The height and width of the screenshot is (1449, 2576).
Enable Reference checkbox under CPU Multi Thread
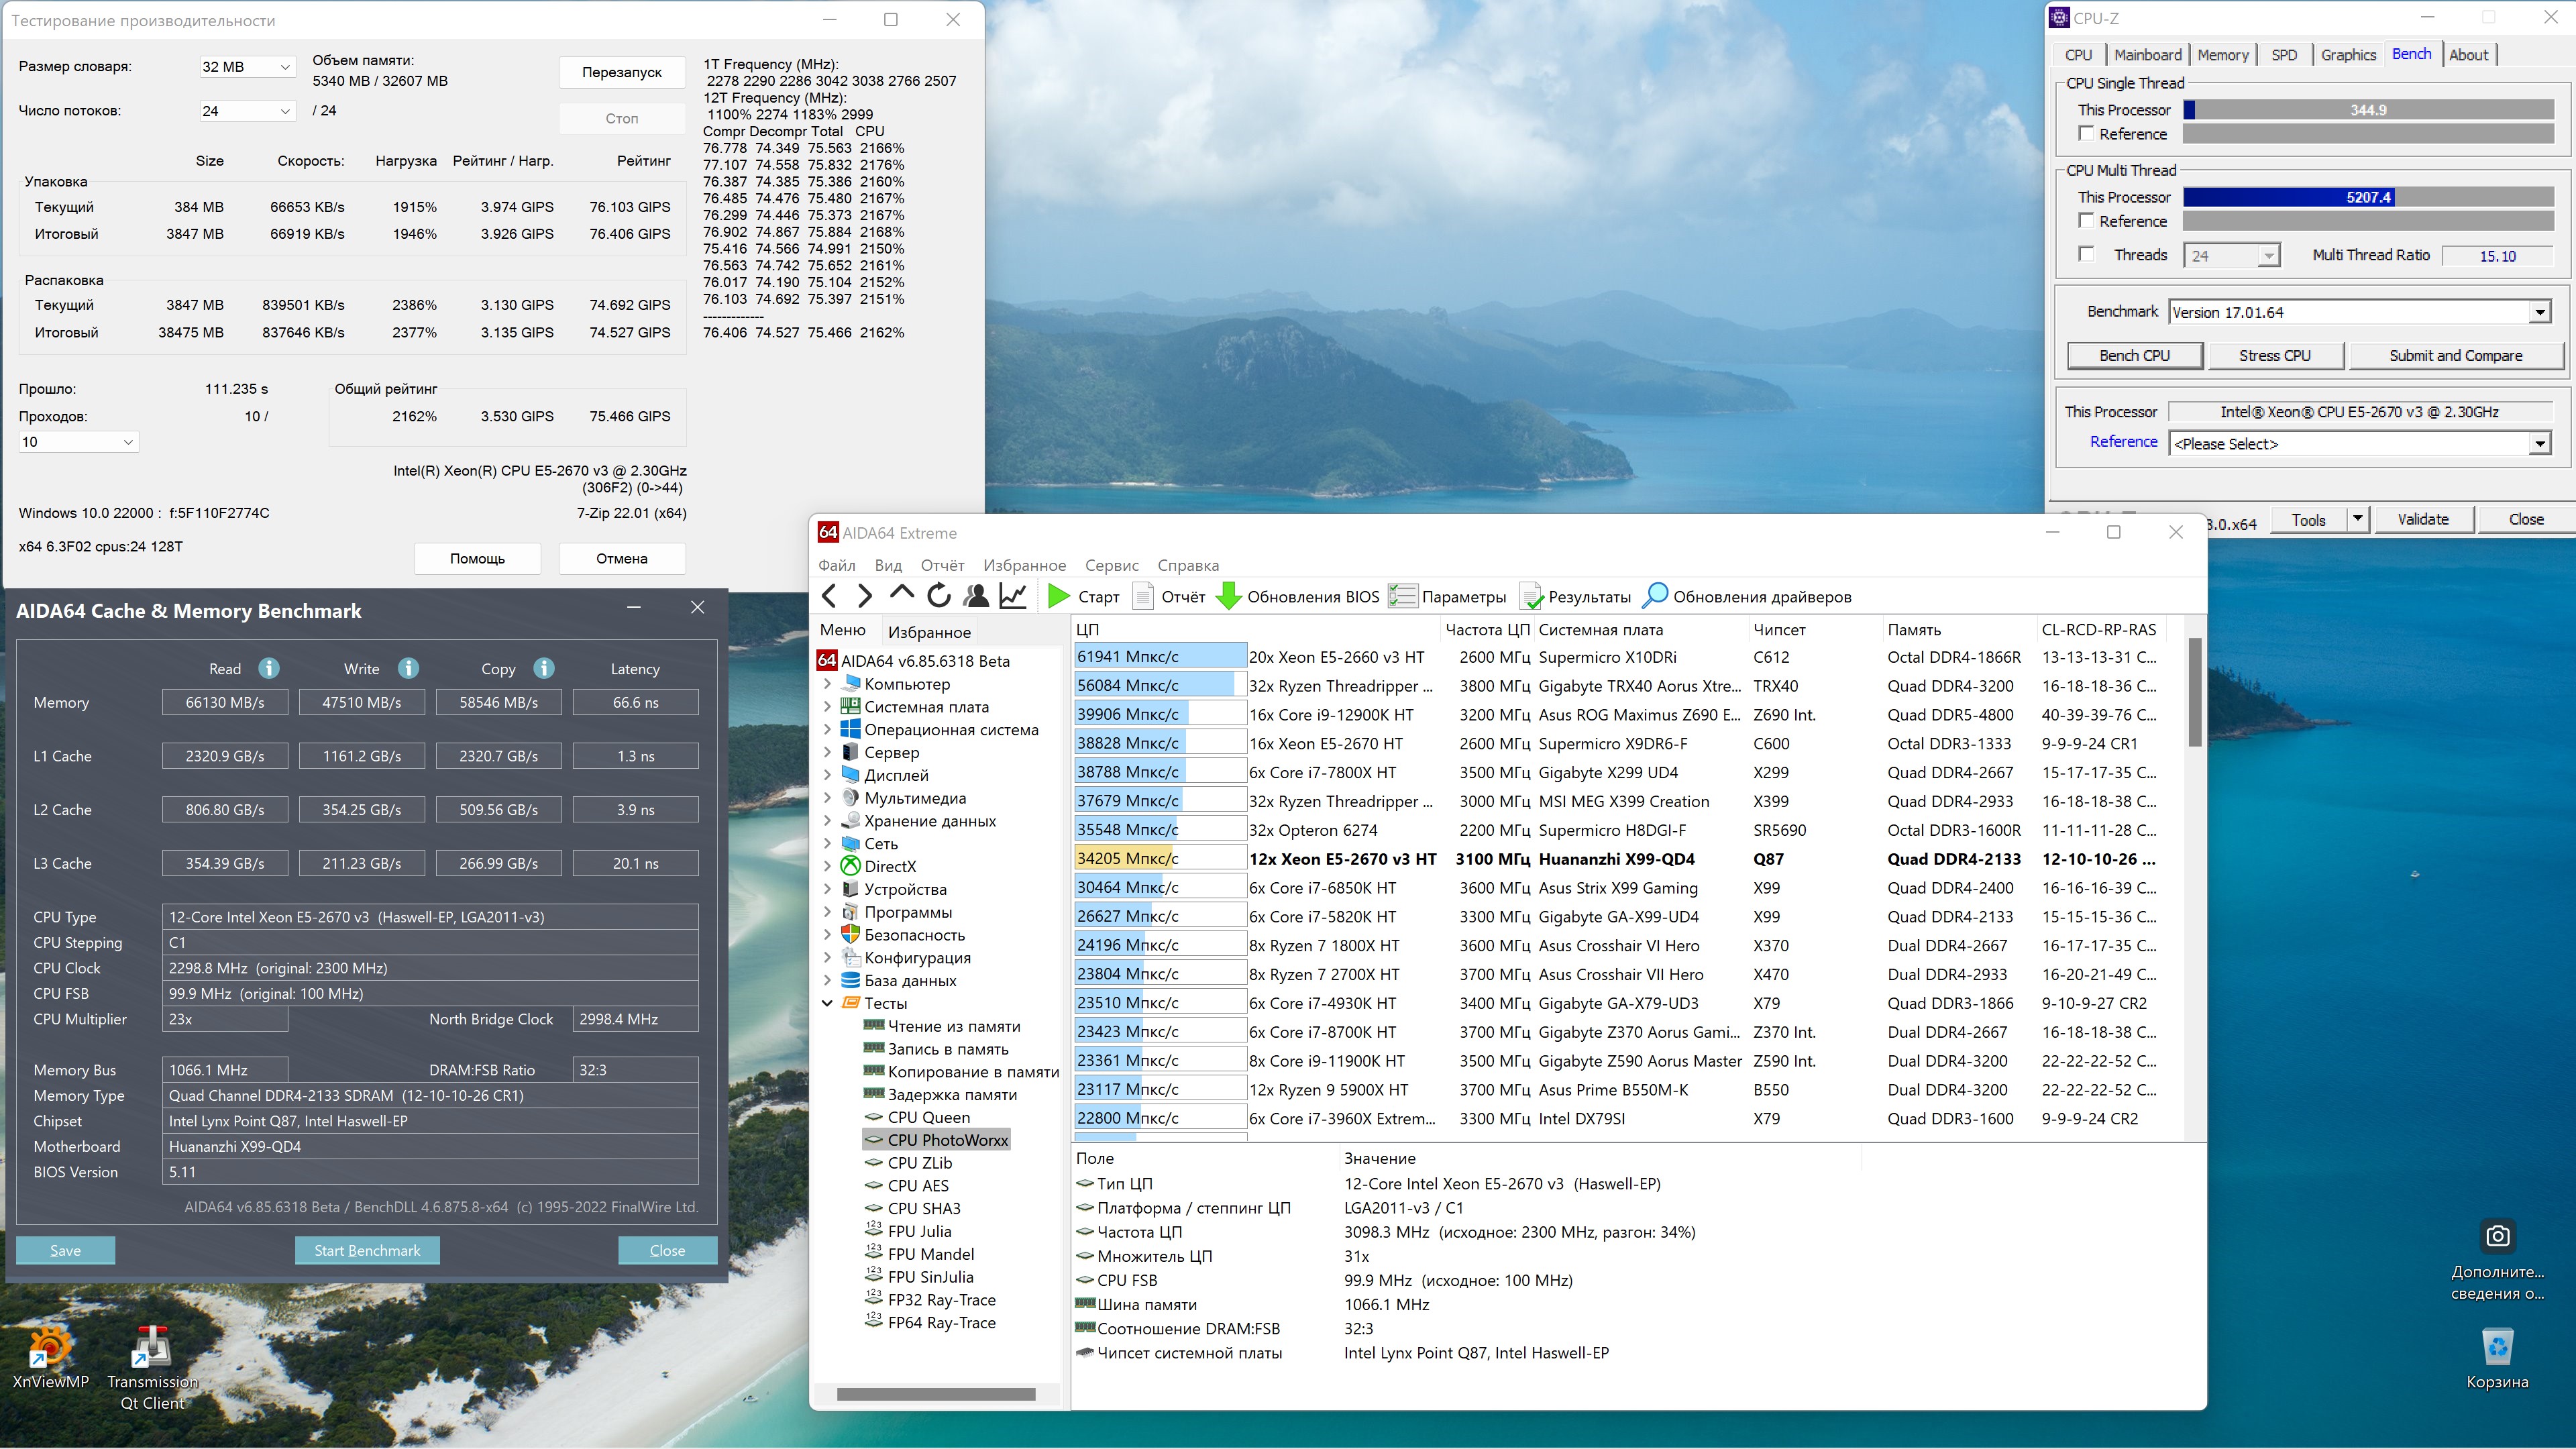[x=2086, y=221]
